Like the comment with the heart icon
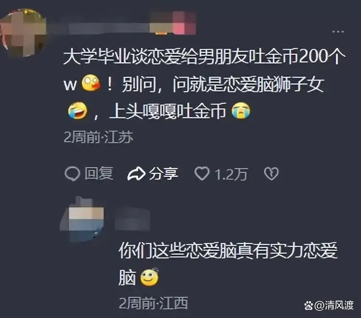This screenshot has width=361, height=318. pos(202,173)
